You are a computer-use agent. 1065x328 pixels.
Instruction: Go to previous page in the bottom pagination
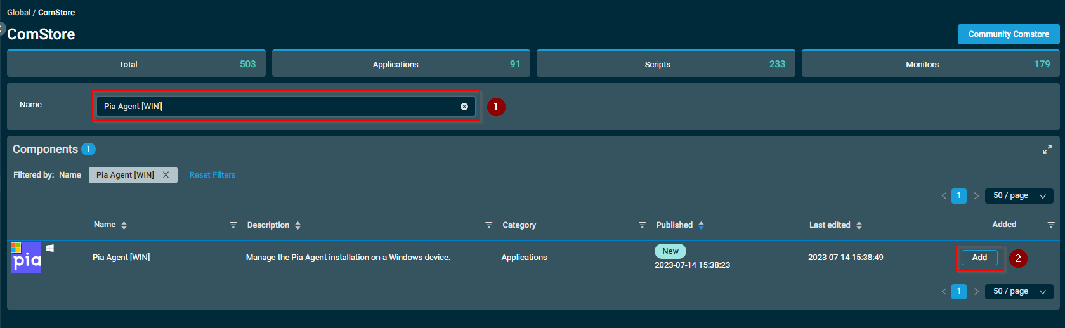944,292
